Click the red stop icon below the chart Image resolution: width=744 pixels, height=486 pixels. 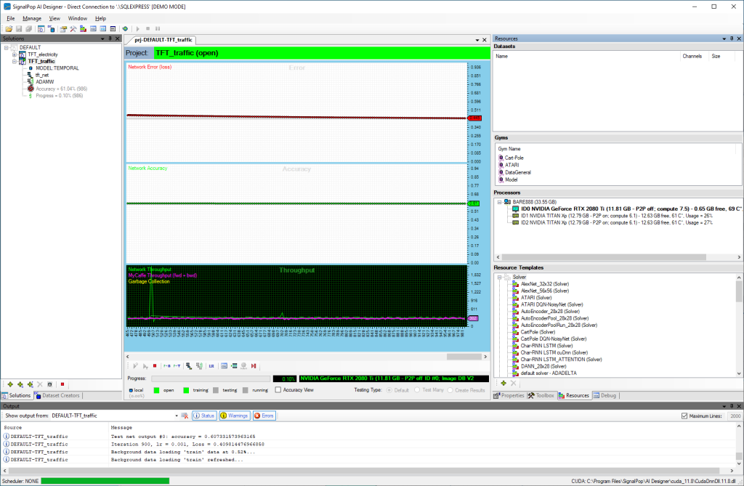pos(154,366)
